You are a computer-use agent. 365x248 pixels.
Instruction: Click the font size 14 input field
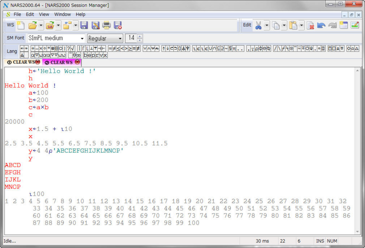pos(131,38)
